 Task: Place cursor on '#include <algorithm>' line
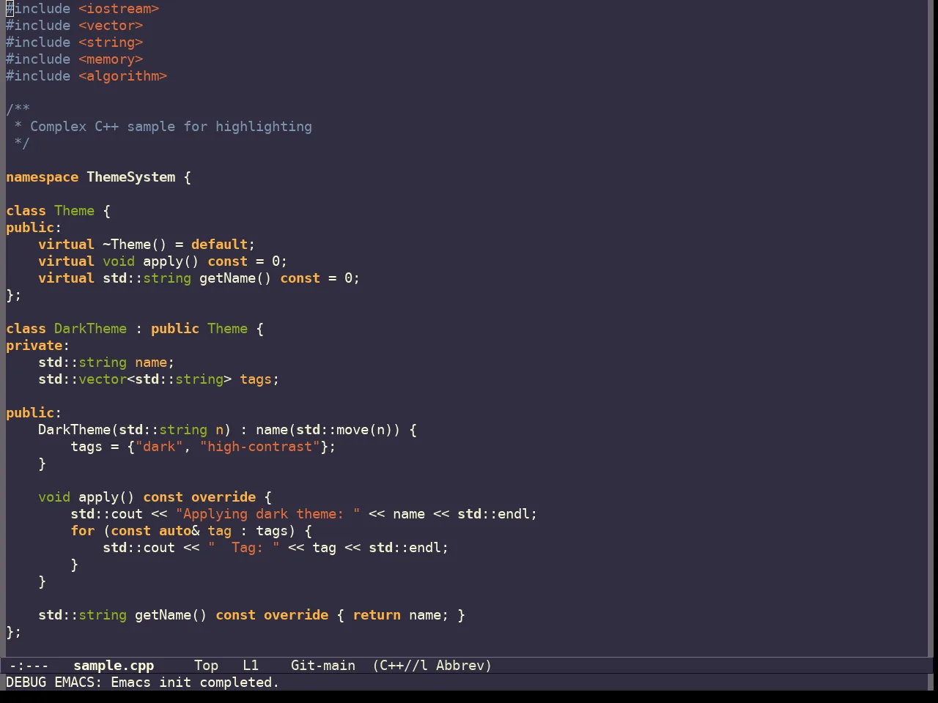86,76
